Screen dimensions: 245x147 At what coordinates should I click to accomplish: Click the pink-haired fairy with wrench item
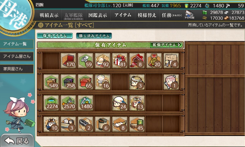tap(171, 82)
